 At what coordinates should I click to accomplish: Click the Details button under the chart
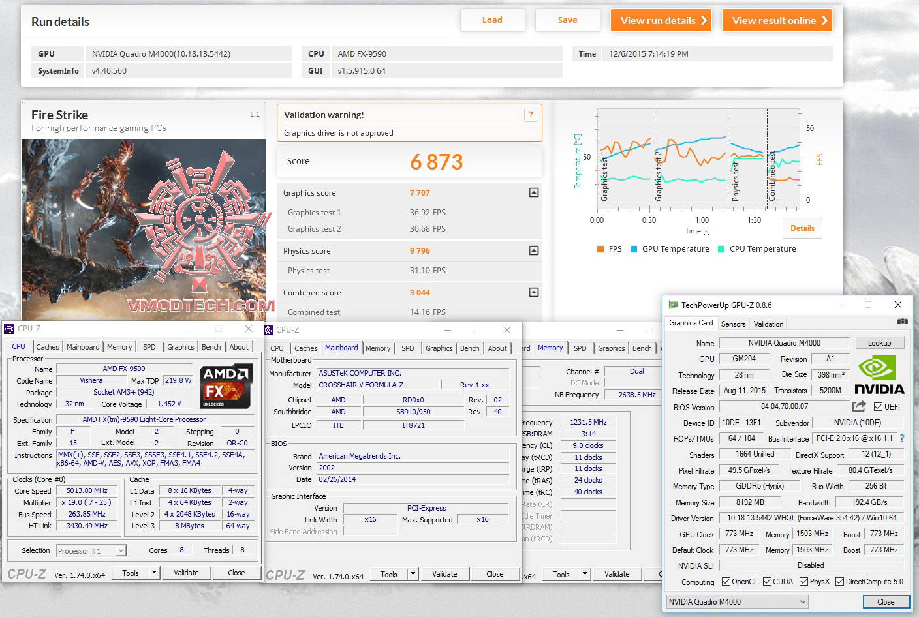tap(802, 228)
